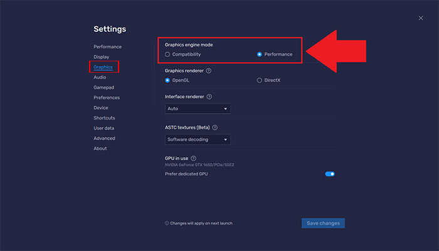The height and width of the screenshot is (251, 439).
Task: Select the Compatibility graphics engine mode
Action: point(167,54)
